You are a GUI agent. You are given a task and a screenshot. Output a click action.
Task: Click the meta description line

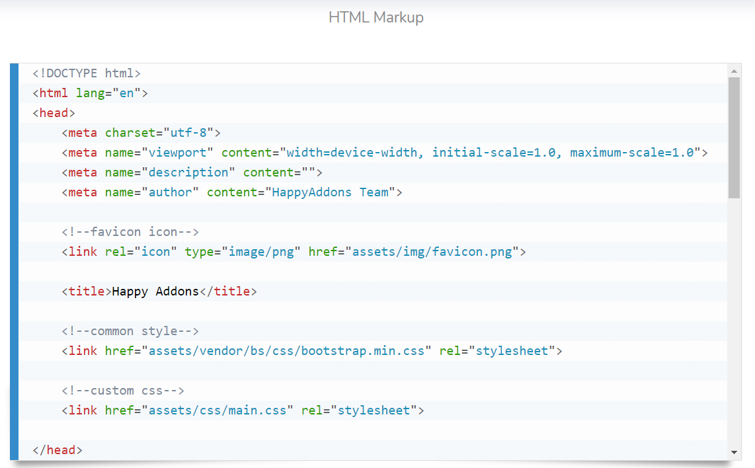(x=192, y=173)
